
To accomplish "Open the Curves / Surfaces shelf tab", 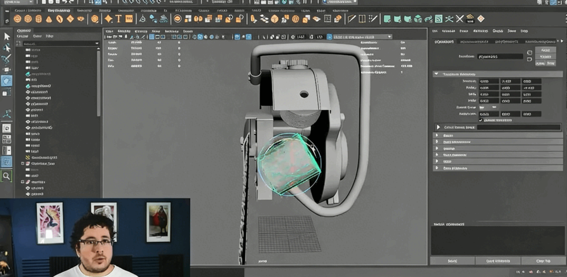I will tap(27, 10).
